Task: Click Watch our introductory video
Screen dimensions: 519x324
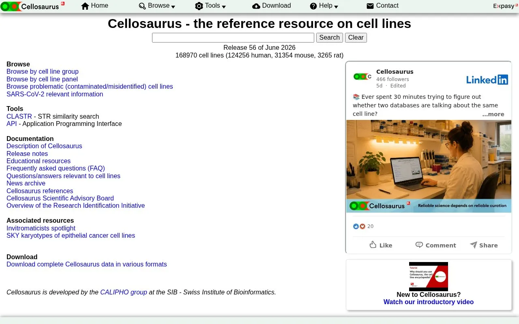Action: 429,302
